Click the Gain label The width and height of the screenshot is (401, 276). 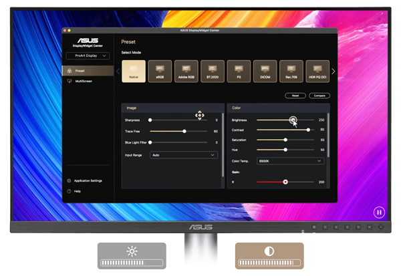coord(236,172)
